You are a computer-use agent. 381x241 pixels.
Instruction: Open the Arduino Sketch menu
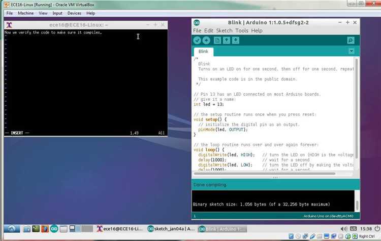tap(224, 30)
